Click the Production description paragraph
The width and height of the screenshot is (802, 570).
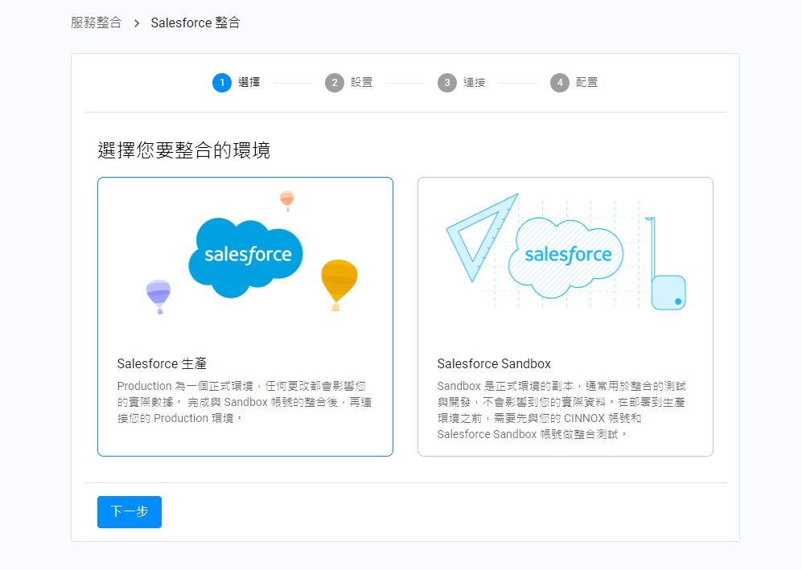pyautogui.click(x=245, y=402)
